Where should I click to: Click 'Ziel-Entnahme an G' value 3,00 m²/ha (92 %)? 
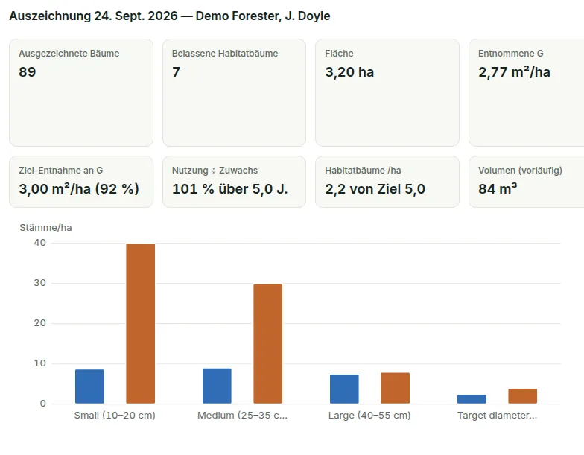point(79,189)
